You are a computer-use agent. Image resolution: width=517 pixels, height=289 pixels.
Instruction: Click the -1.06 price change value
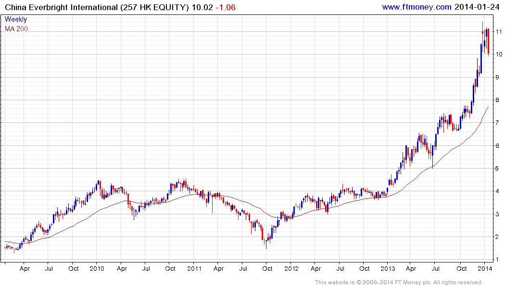(x=226, y=7)
